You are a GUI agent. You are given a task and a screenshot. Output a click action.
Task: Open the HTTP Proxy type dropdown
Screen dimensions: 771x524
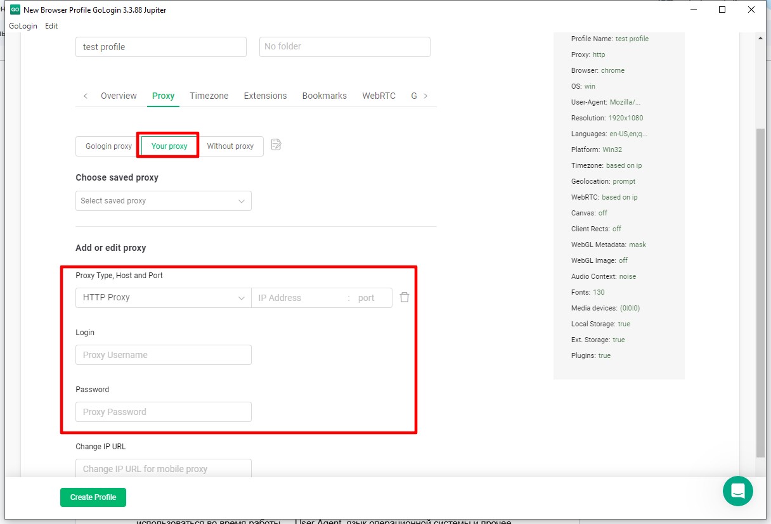tap(163, 298)
